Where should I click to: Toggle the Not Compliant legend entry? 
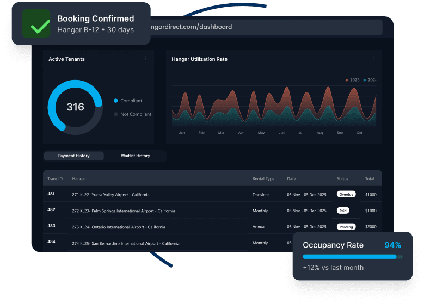pos(133,114)
